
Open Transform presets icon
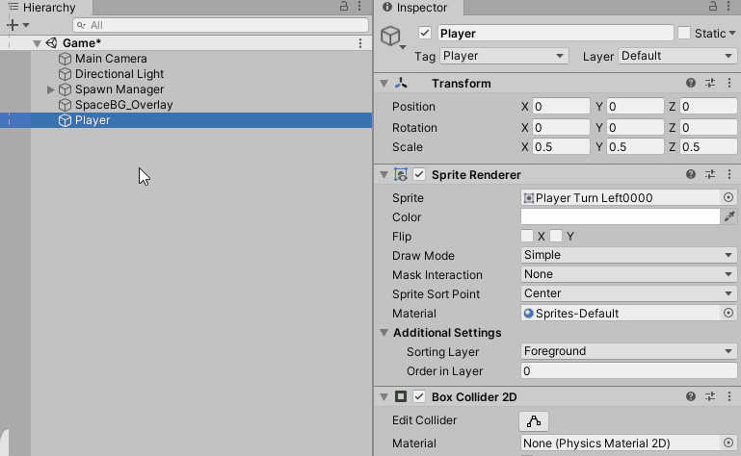pos(710,83)
